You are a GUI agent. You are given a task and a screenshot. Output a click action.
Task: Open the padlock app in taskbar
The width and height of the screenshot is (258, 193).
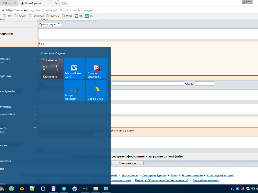43,189
